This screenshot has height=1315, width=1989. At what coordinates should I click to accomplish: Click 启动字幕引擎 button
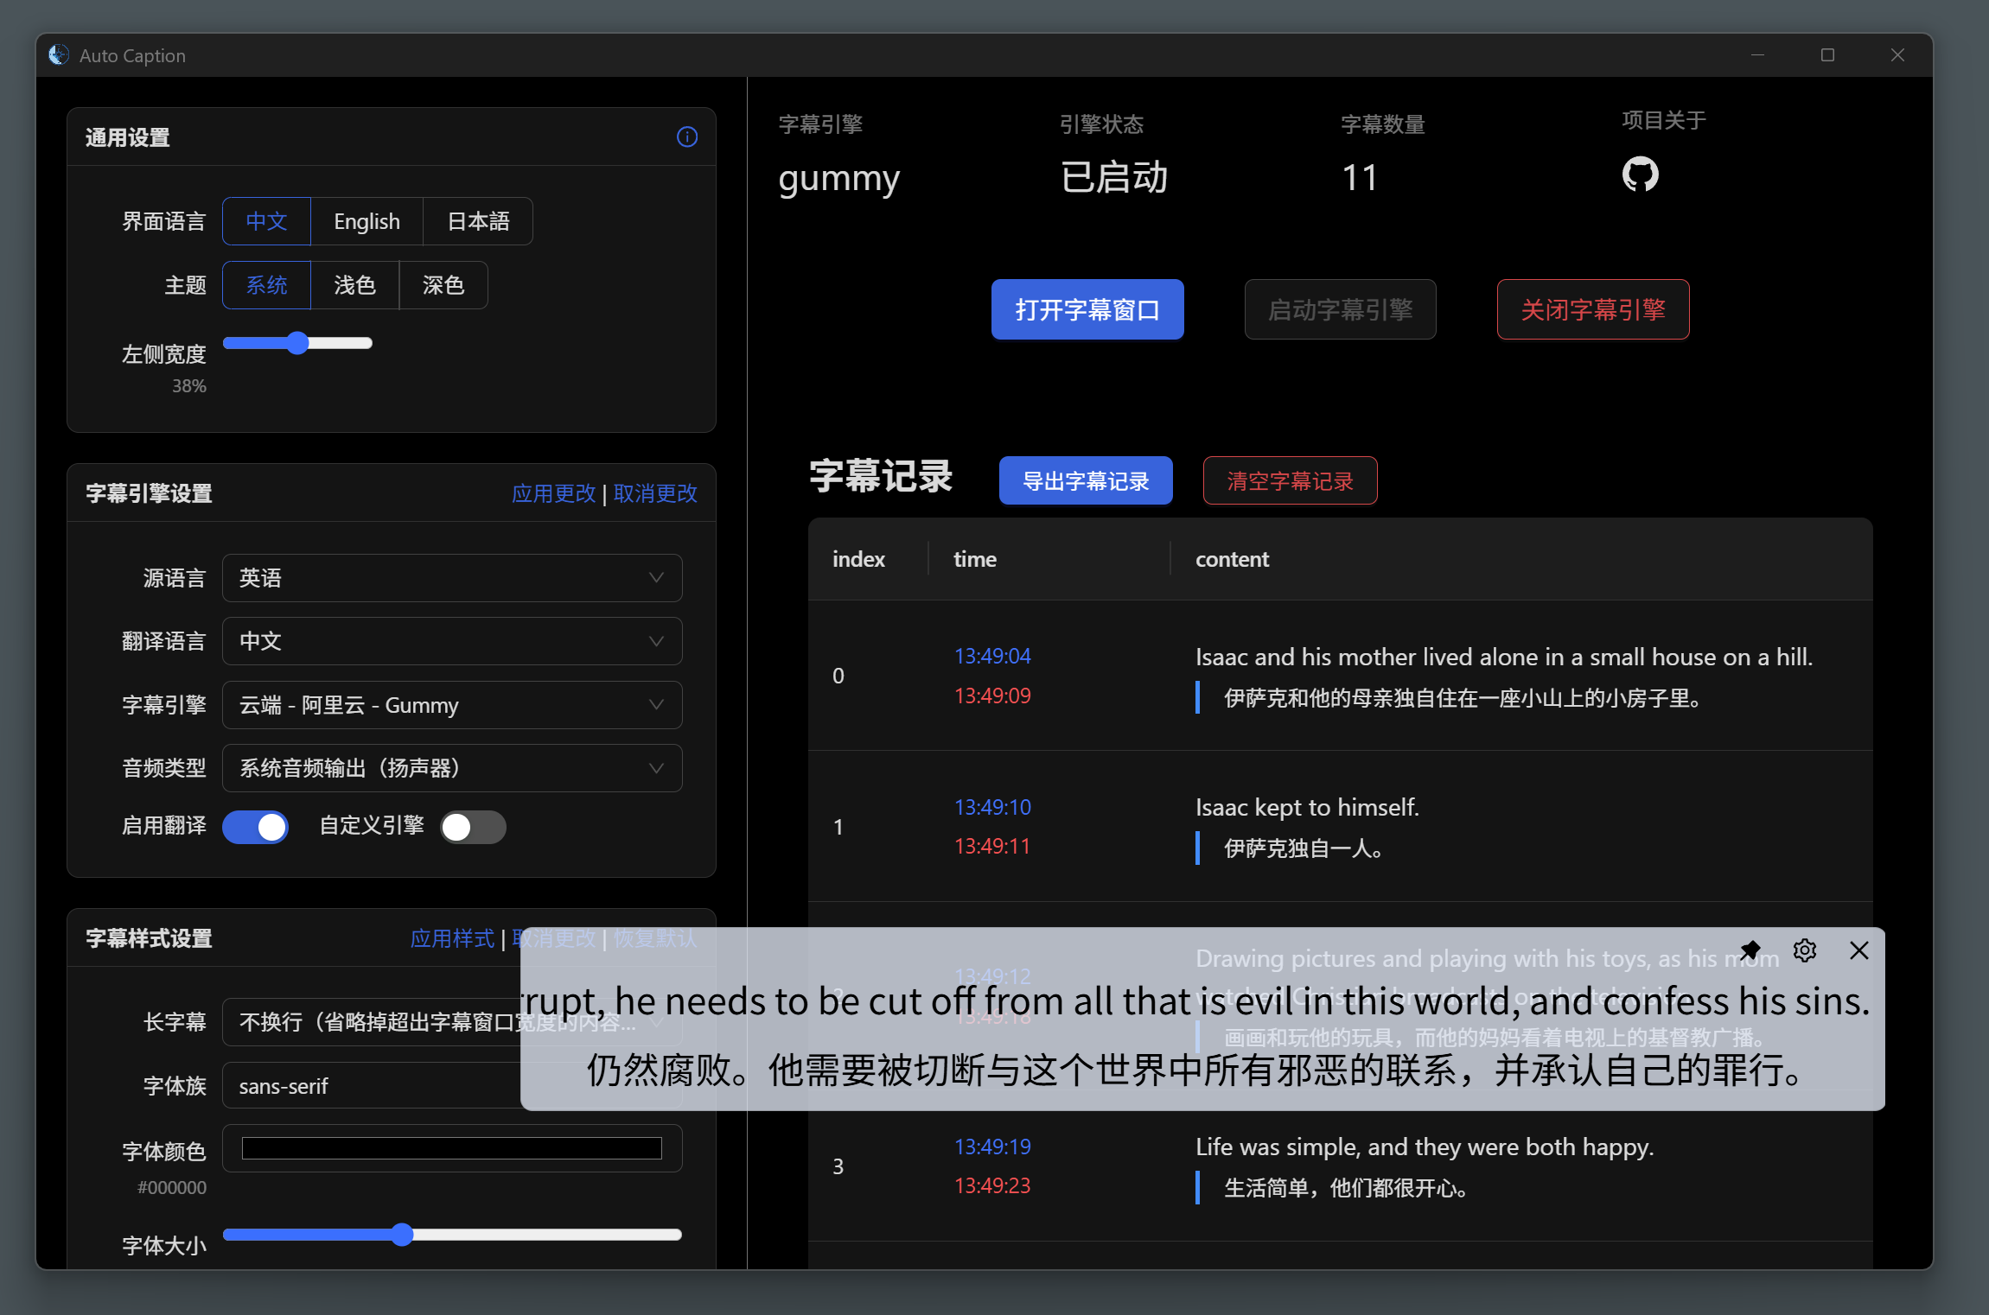1340,309
